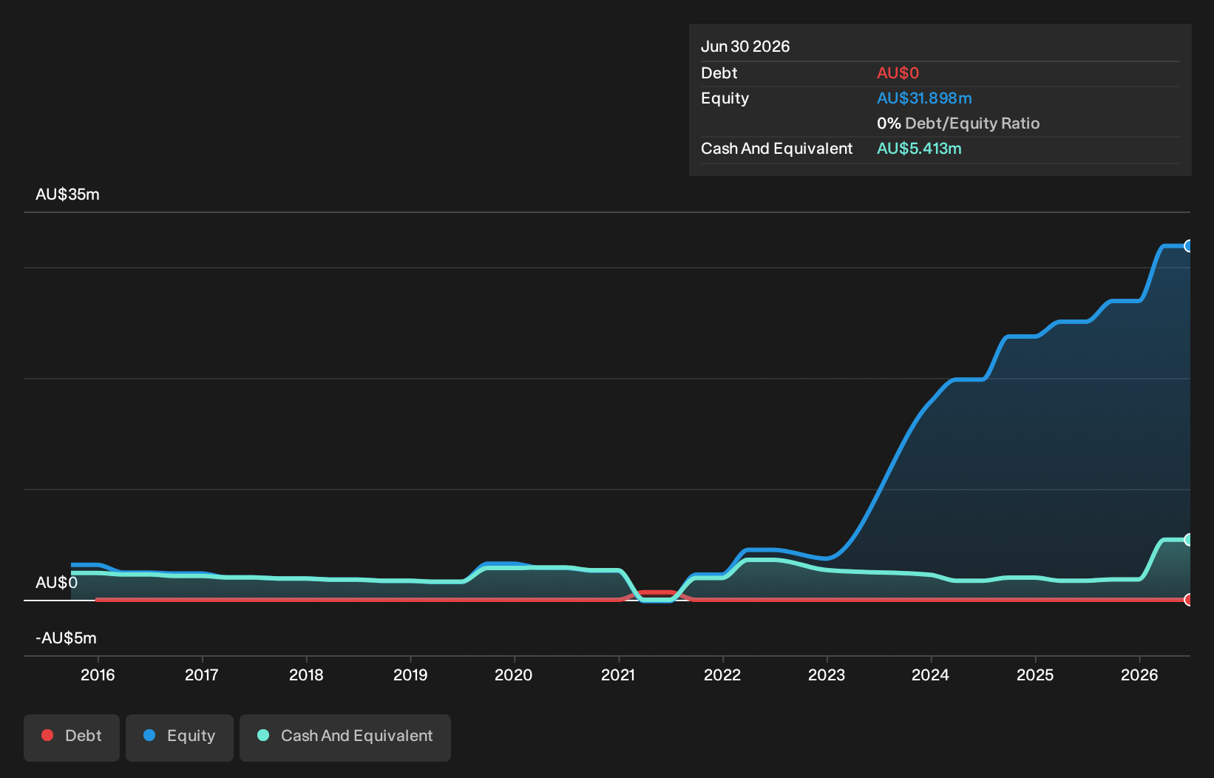Click the 2024 x-axis label
The height and width of the screenshot is (778, 1214).
931,674
